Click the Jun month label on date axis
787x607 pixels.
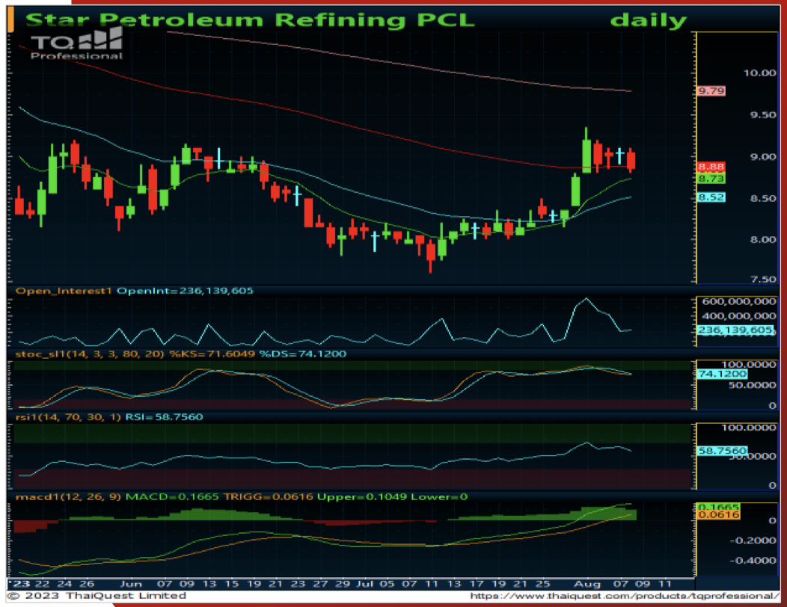click(x=130, y=584)
